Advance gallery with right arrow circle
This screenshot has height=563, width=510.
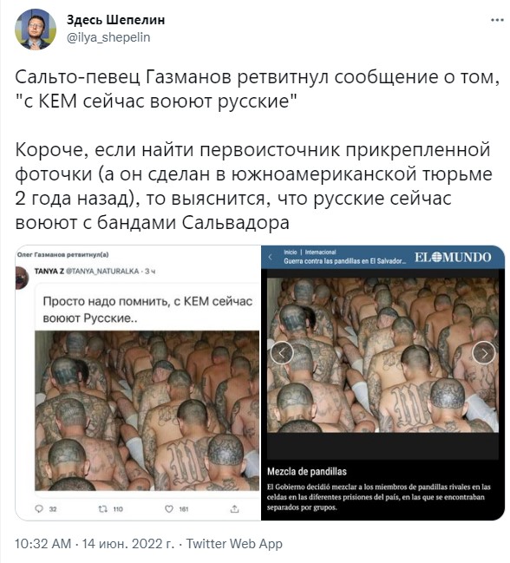[x=483, y=353]
